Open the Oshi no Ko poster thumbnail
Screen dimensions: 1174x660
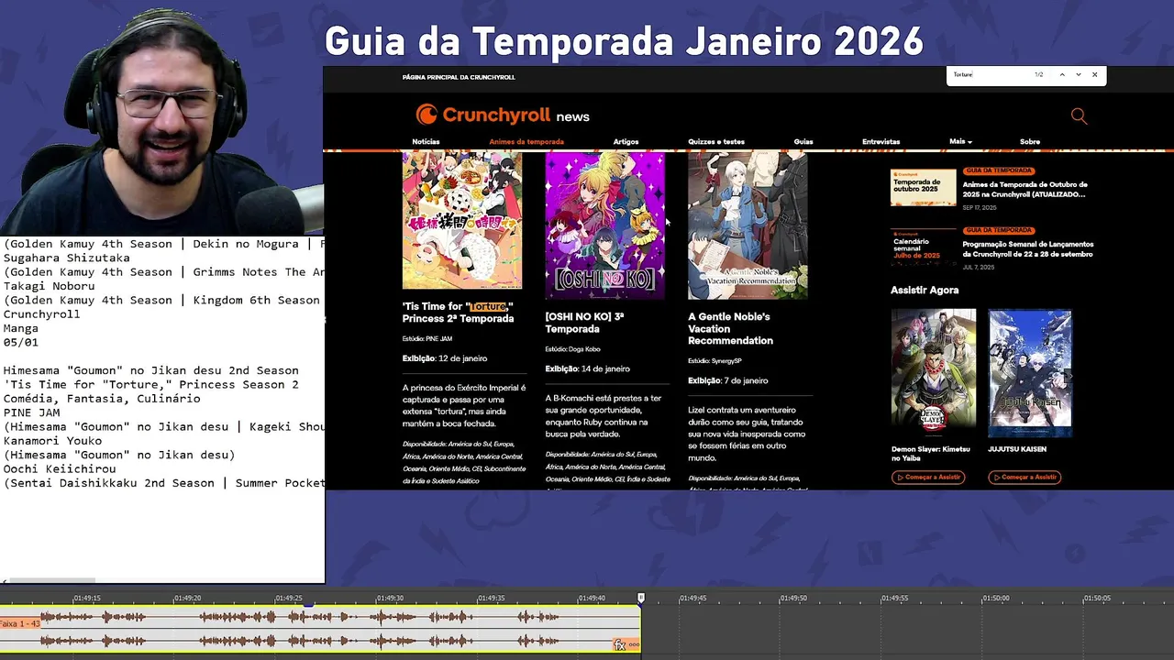[605, 225]
